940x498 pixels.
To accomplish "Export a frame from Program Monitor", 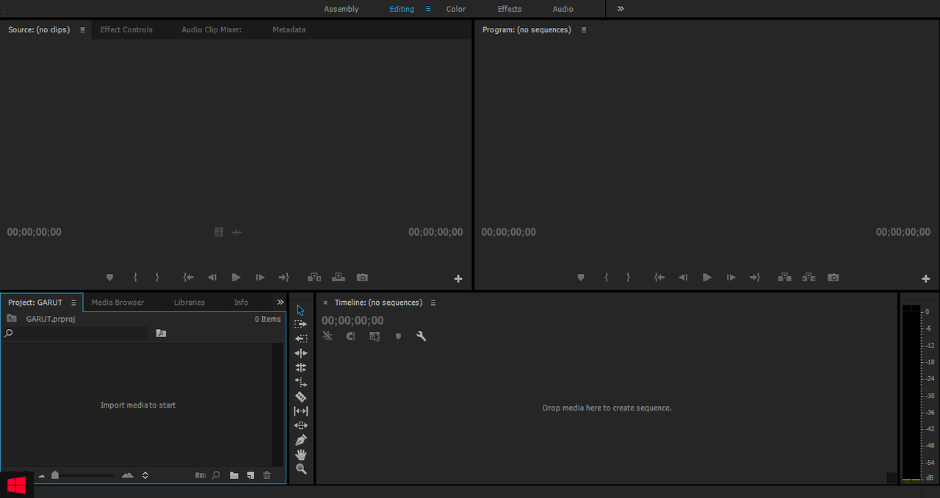I will coord(833,278).
